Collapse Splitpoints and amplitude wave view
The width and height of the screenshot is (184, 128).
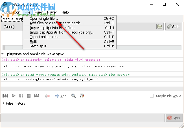pyautogui.click(x=32, y=54)
